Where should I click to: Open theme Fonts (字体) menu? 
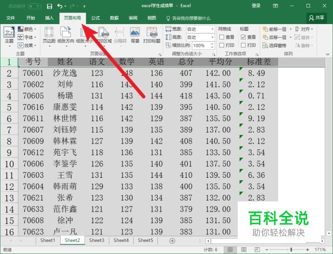point(27,37)
